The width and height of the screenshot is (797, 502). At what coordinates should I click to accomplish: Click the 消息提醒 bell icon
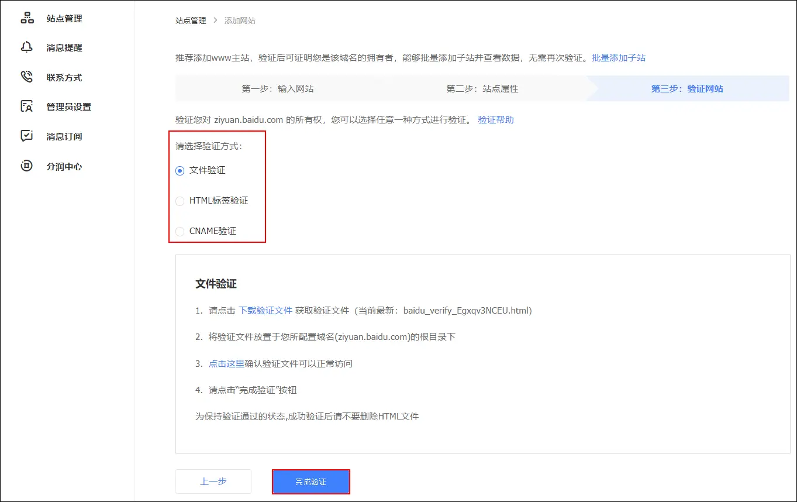(27, 47)
